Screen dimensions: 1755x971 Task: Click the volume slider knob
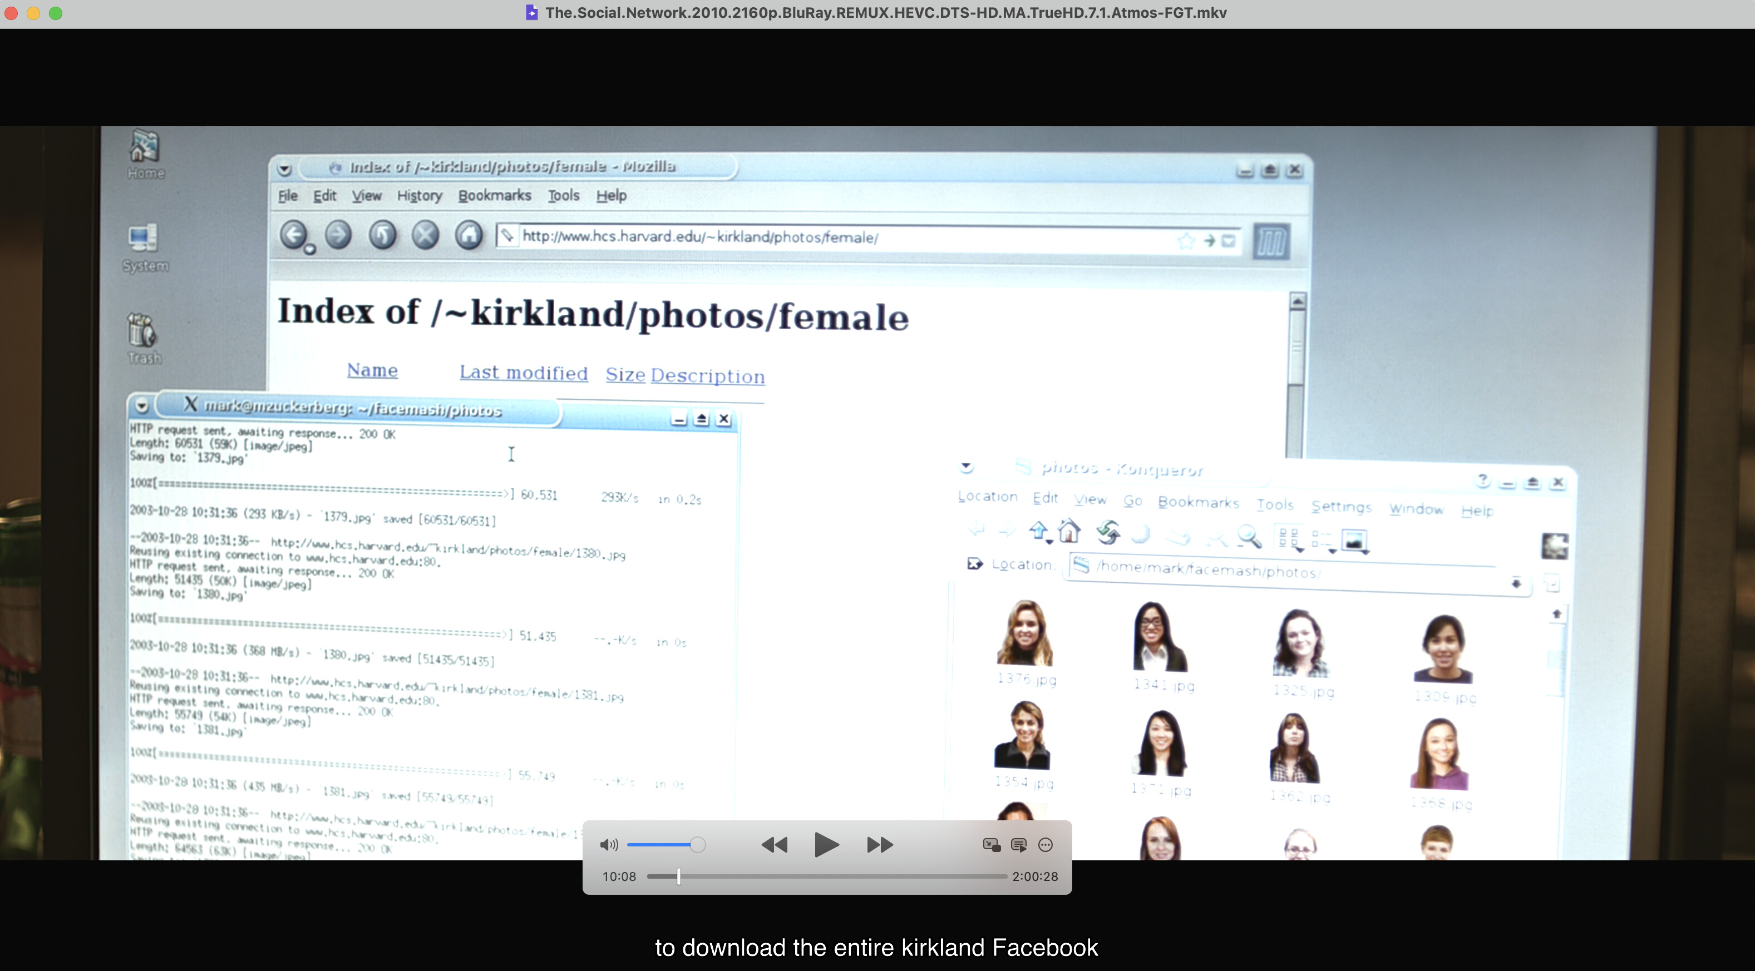pos(697,845)
